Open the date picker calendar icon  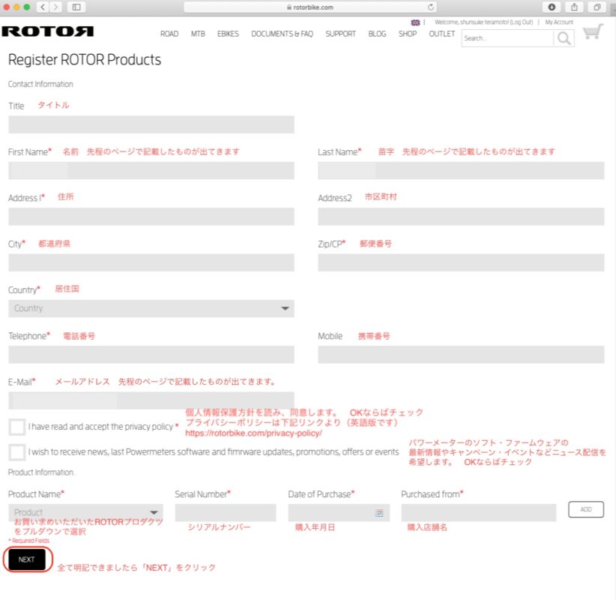[x=379, y=513]
